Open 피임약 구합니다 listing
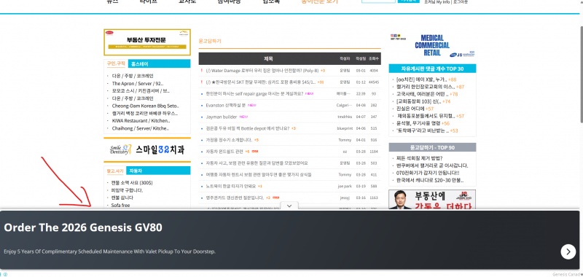Screen dimensions: 583x277 (x=127, y=190)
